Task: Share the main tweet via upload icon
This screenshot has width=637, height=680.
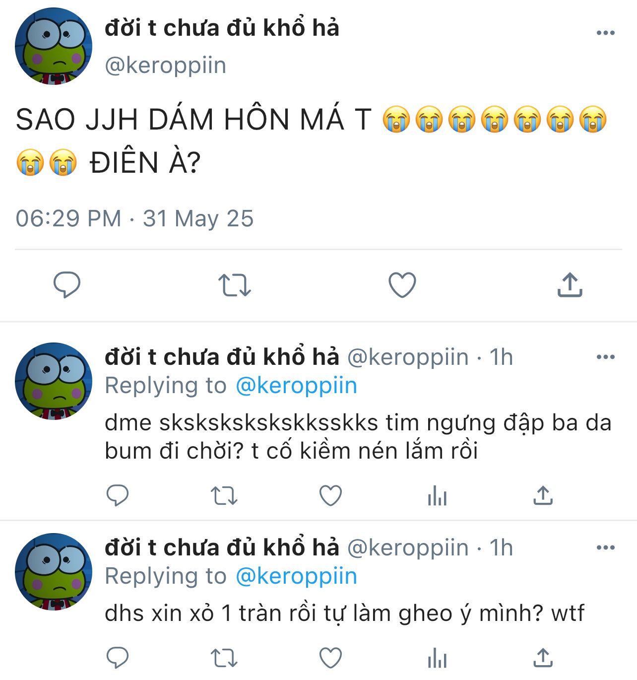Action: tap(570, 284)
